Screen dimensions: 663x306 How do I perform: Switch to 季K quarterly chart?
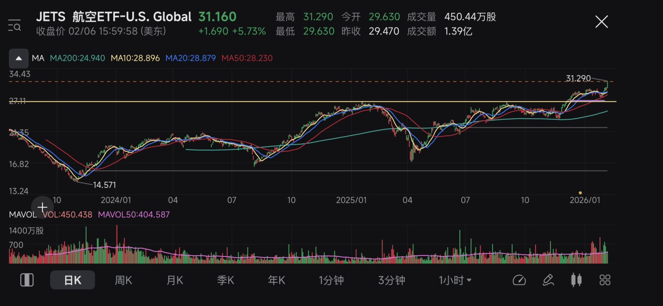tap(225, 280)
